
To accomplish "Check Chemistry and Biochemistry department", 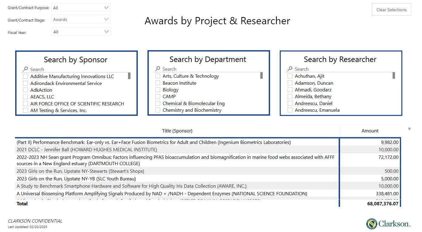I will coord(158,110).
